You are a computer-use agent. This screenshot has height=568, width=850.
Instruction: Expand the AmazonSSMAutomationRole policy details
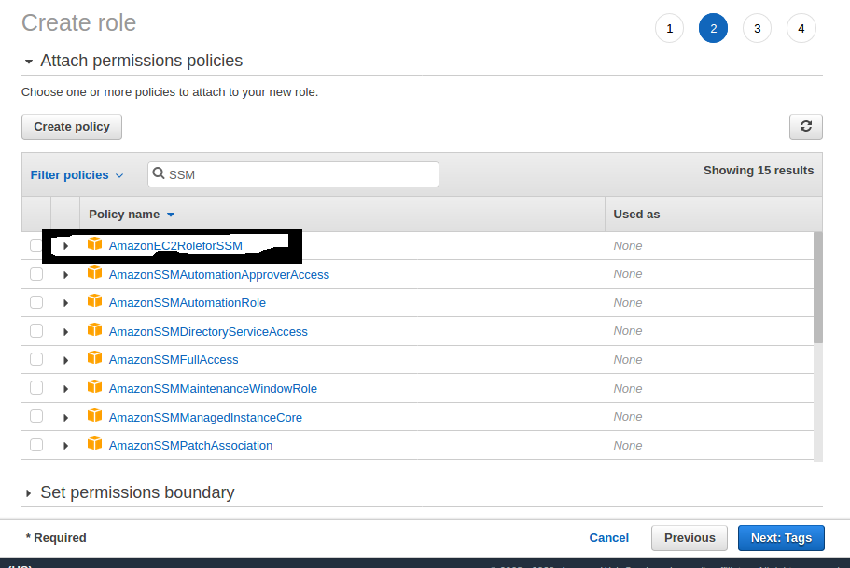65,303
